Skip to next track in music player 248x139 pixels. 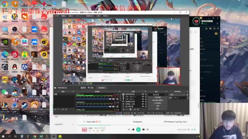point(144,129)
